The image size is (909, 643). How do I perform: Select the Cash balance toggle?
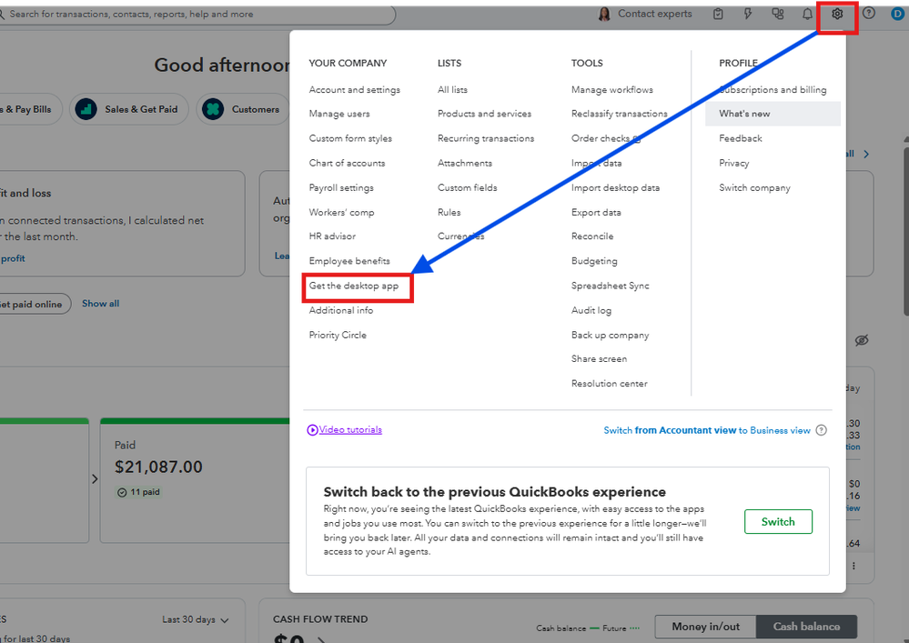tap(806, 627)
